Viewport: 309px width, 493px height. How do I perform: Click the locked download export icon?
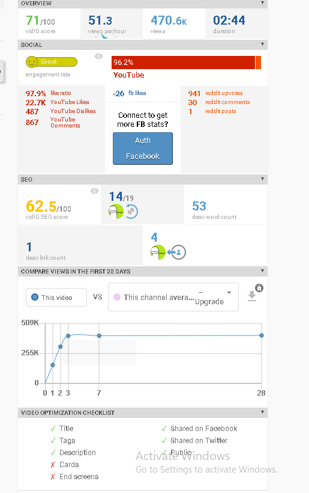[x=254, y=293]
